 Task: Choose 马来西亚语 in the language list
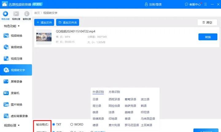click(148, 118)
